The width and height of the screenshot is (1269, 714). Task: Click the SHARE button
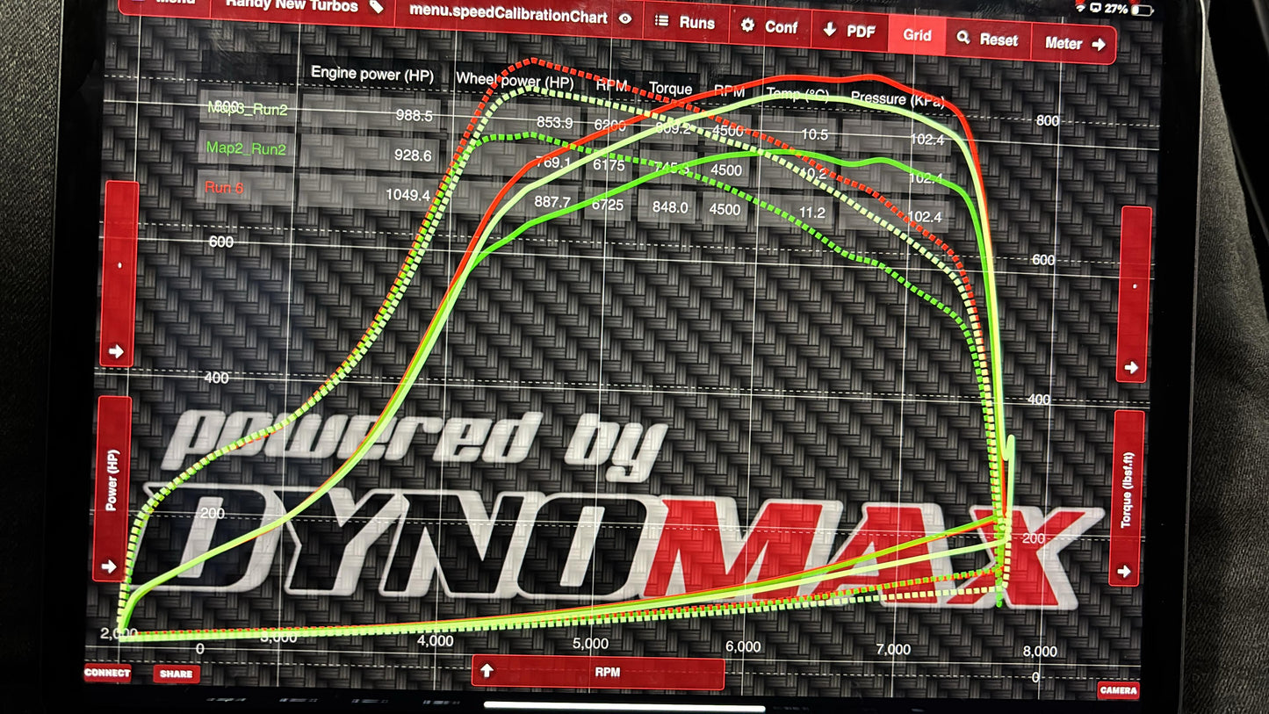click(176, 674)
